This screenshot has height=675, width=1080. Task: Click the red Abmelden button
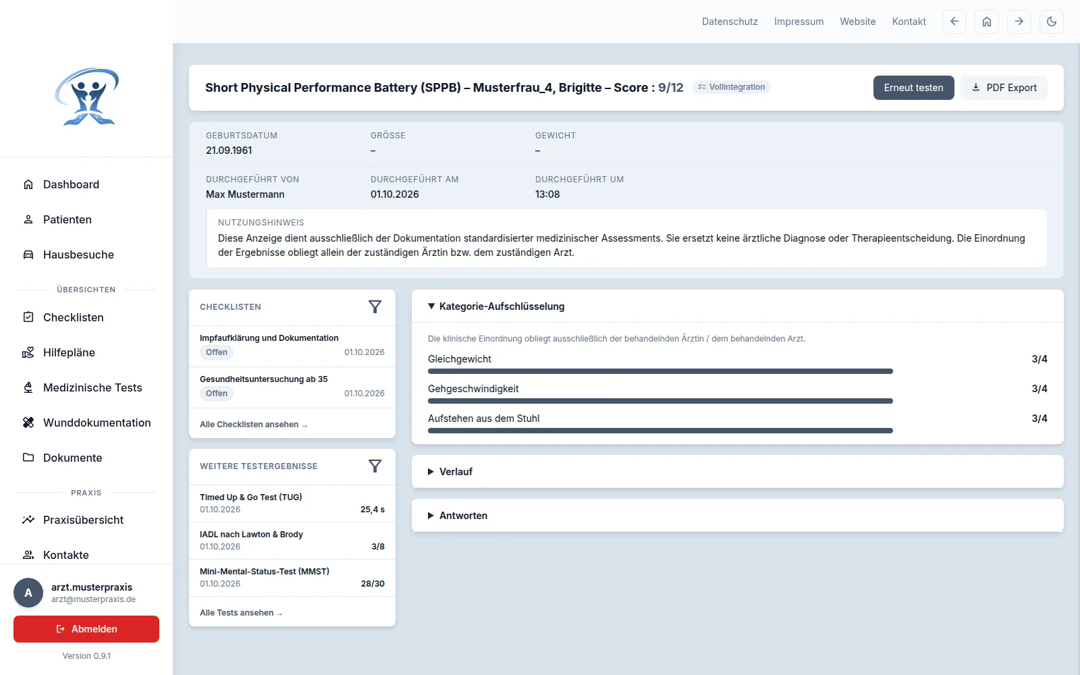pyautogui.click(x=86, y=629)
